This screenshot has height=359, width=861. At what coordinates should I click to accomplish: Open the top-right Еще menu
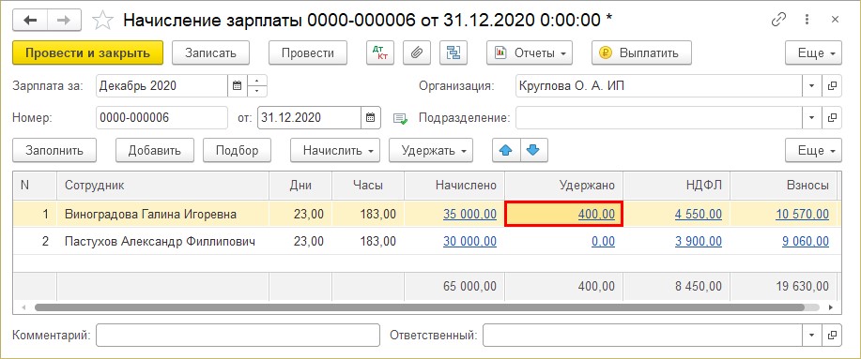(x=813, y=53)
